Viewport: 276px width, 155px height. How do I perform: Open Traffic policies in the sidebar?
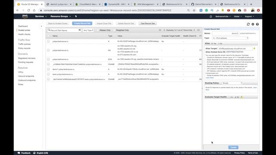pyautogui.click(x=24, y=44)
